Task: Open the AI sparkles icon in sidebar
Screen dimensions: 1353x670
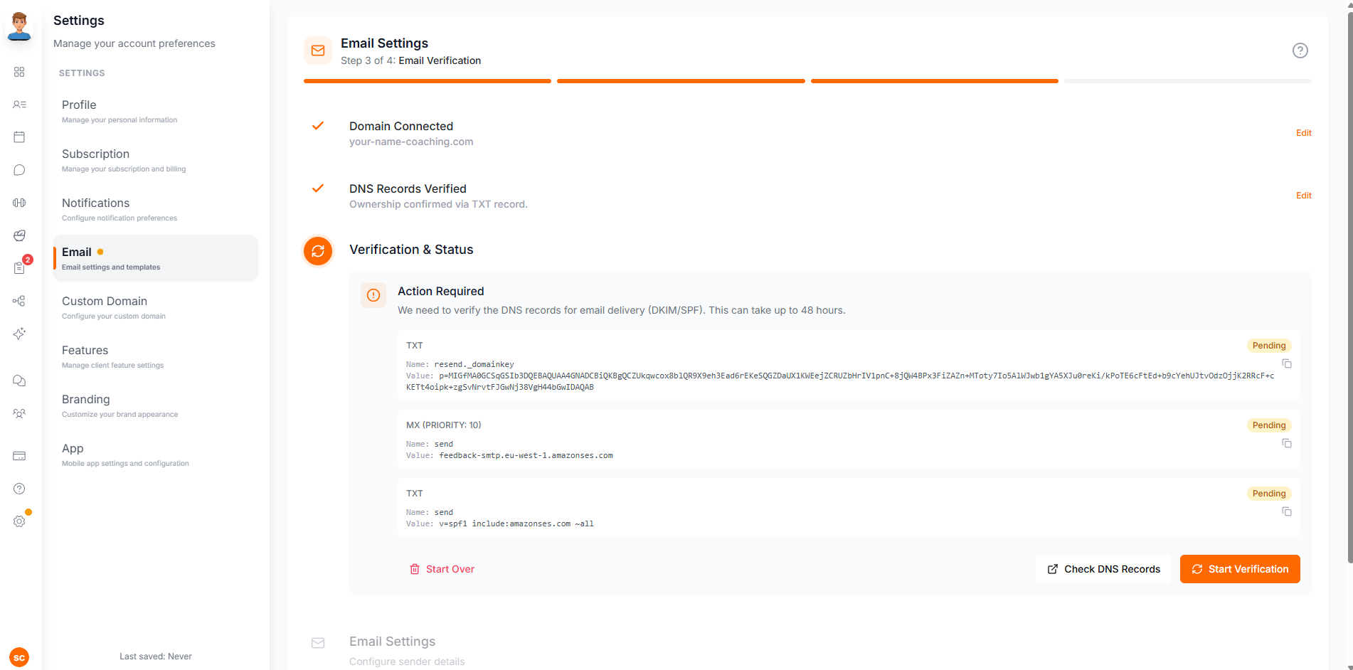Action: (19, 334)
